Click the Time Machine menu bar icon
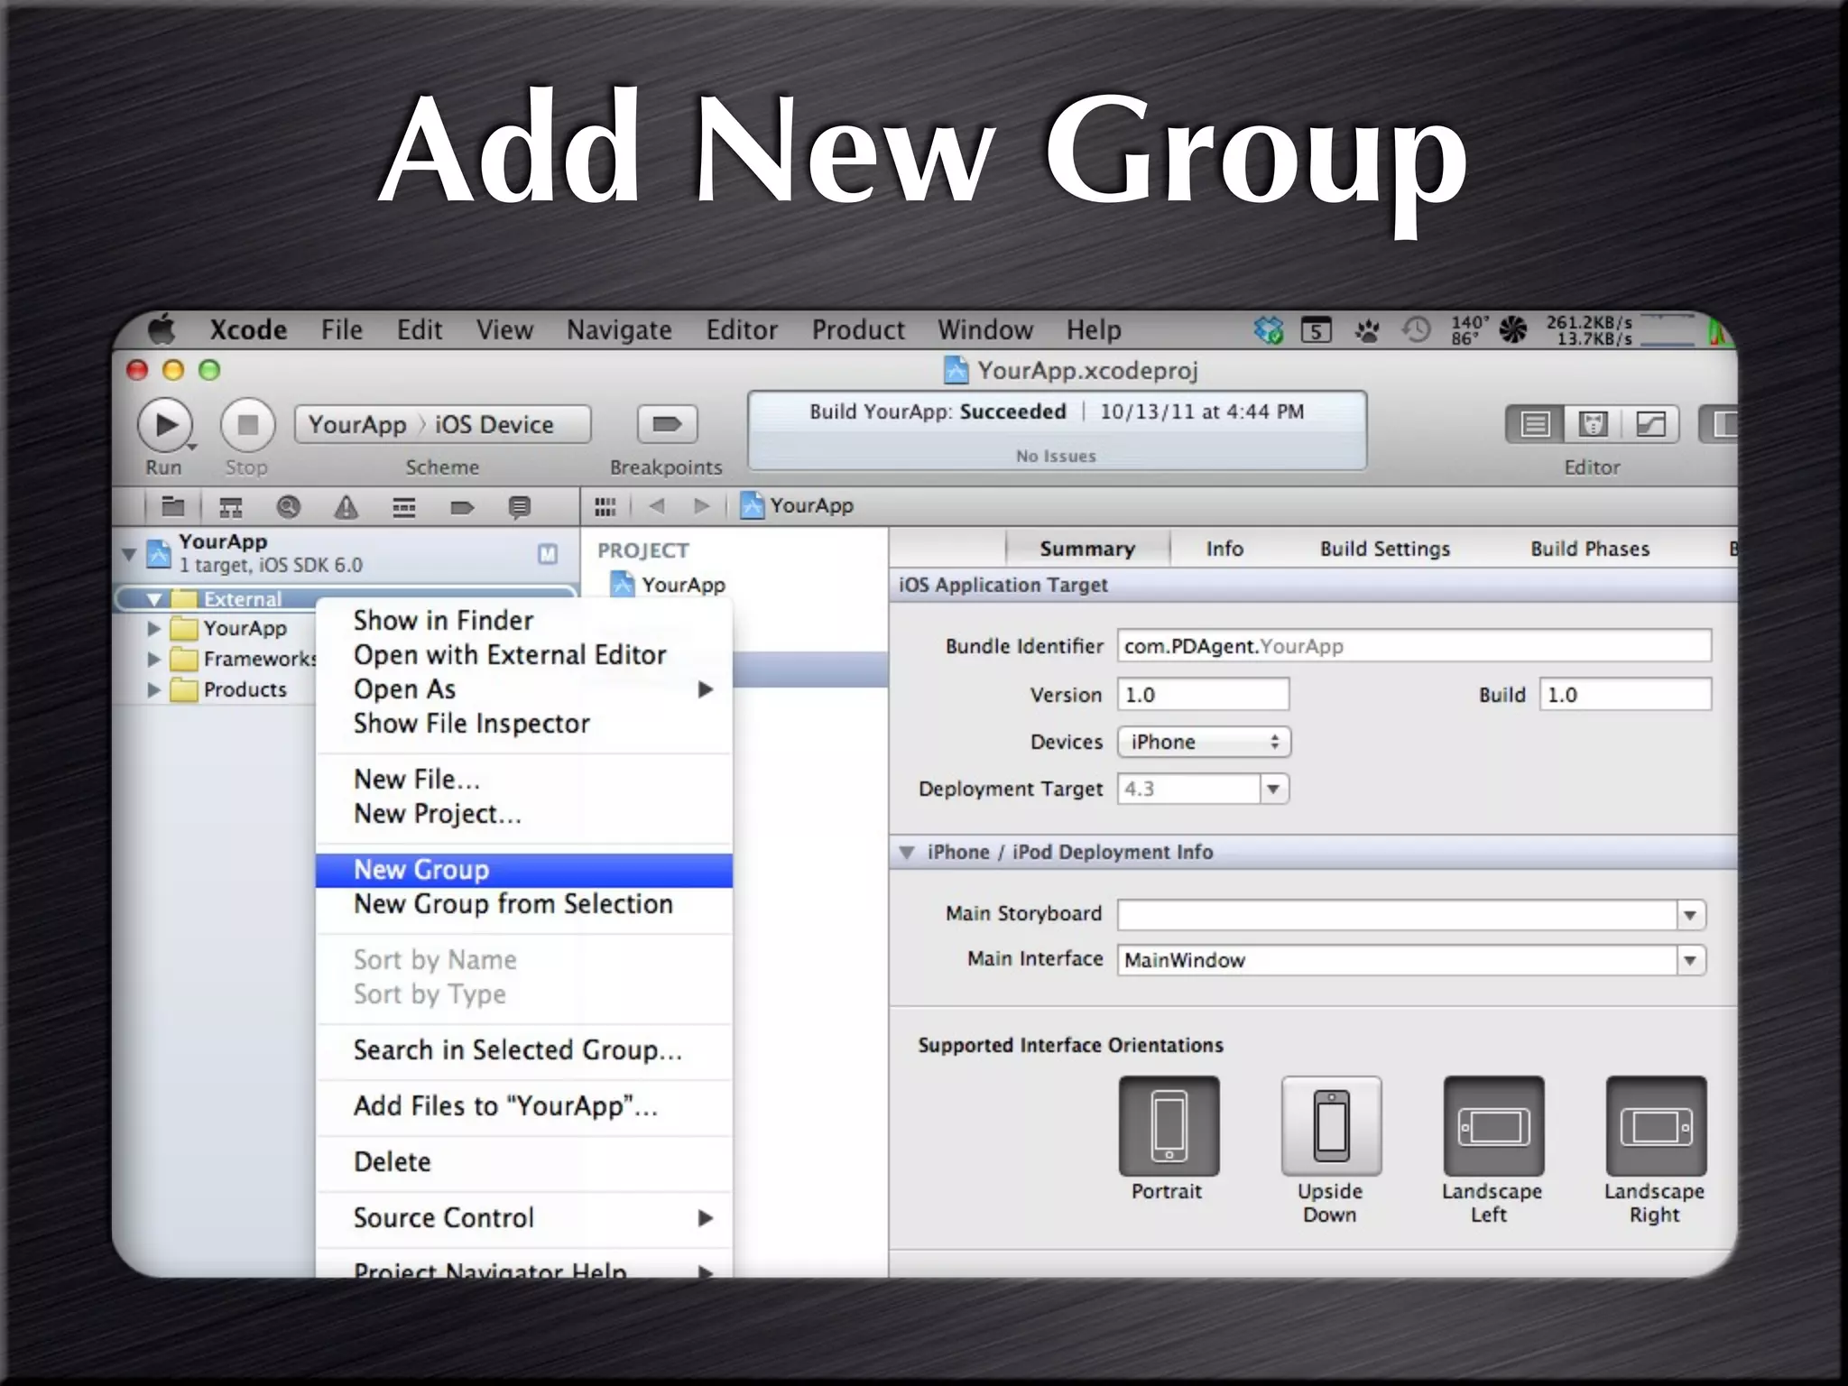This screenshot has height=1386, width=1848. (1416, 330)
